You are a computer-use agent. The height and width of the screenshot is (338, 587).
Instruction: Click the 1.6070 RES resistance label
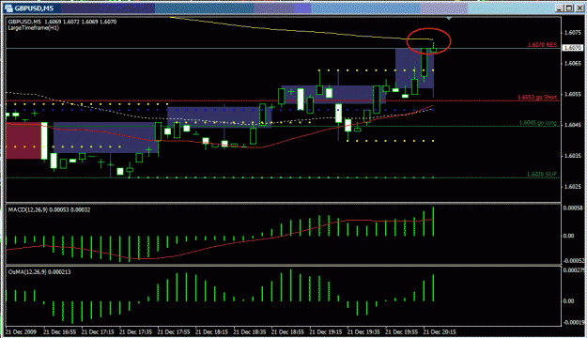click(x=543, y=44)
